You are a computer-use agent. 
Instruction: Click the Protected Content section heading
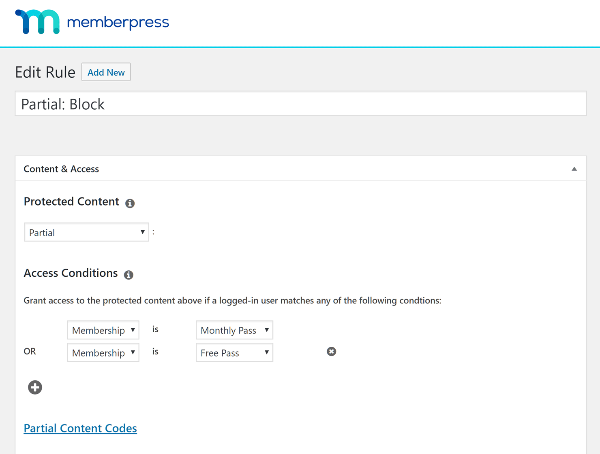pos(71,202)
